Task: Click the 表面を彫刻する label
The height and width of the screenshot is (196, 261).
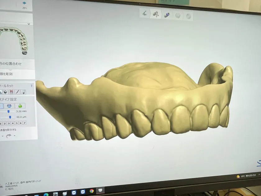Action: pos(8,130)
